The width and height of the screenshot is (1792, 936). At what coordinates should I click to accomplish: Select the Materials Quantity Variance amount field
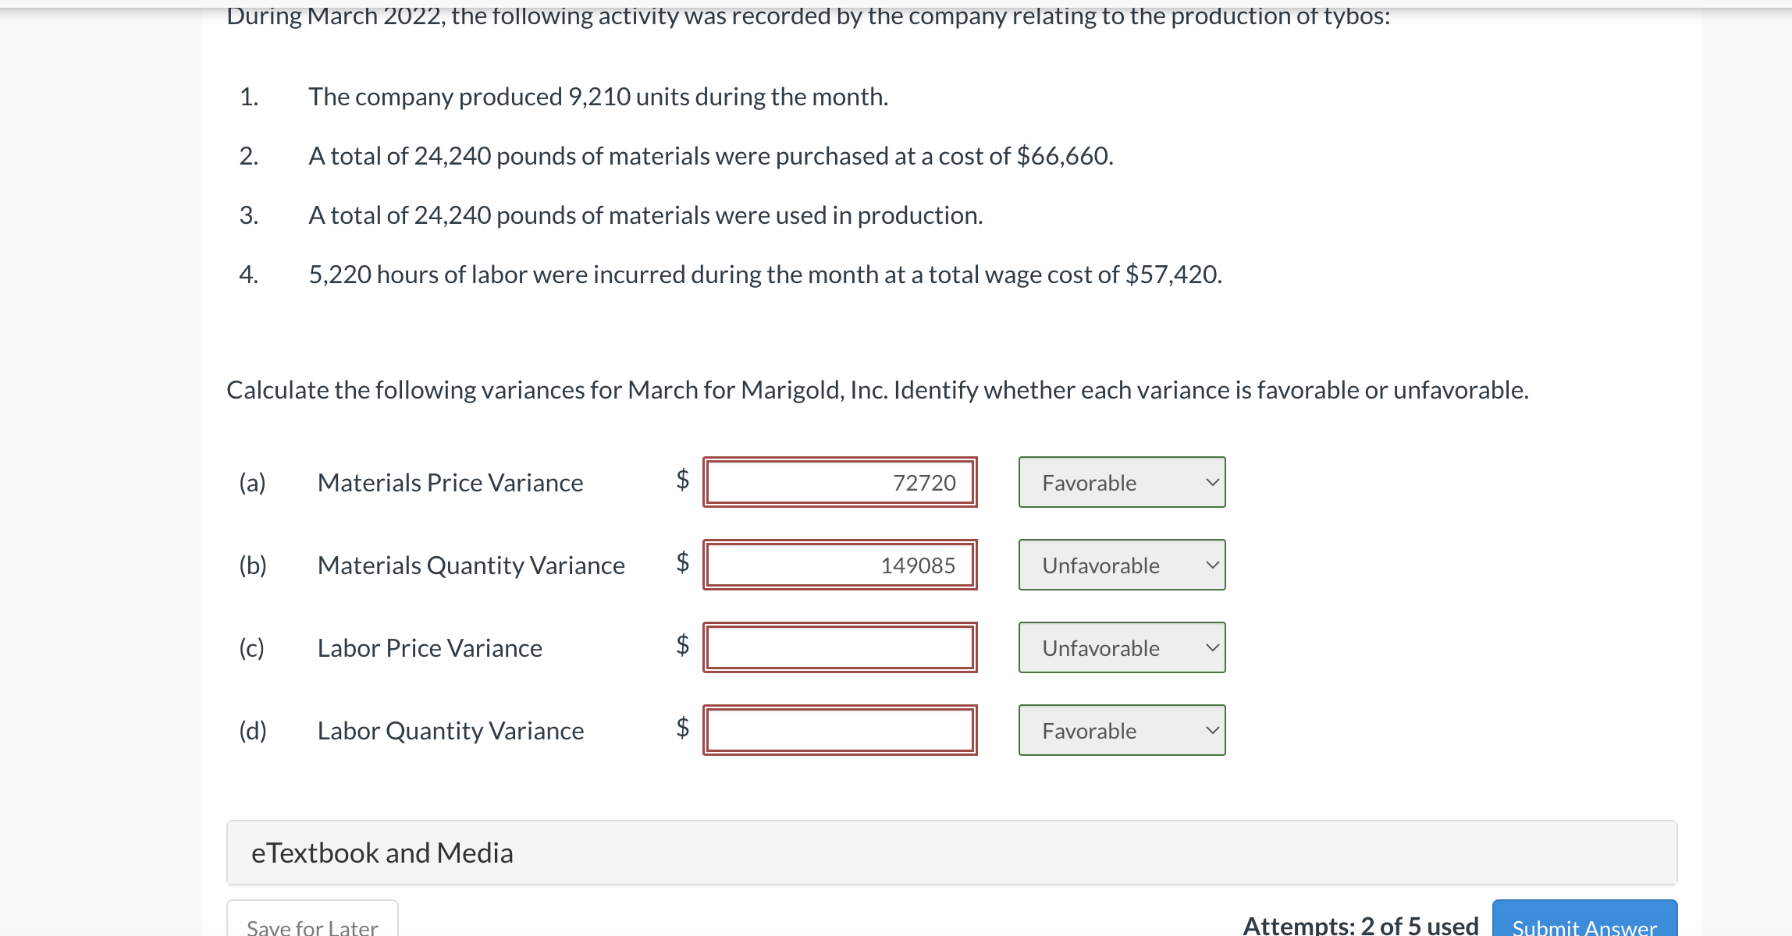tap(839, 565)
